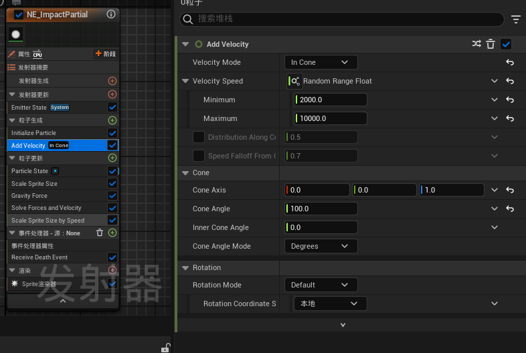Viewport: 526px width, 353px height.
Task: Open Rotation Coordinate Space 本地 dropdown
Action: [331, 304]
